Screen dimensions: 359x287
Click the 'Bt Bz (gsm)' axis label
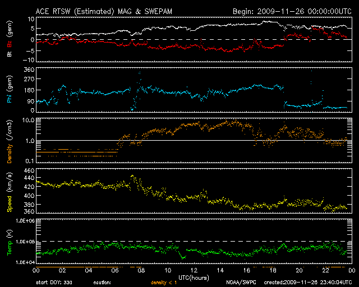pos(10,39)
